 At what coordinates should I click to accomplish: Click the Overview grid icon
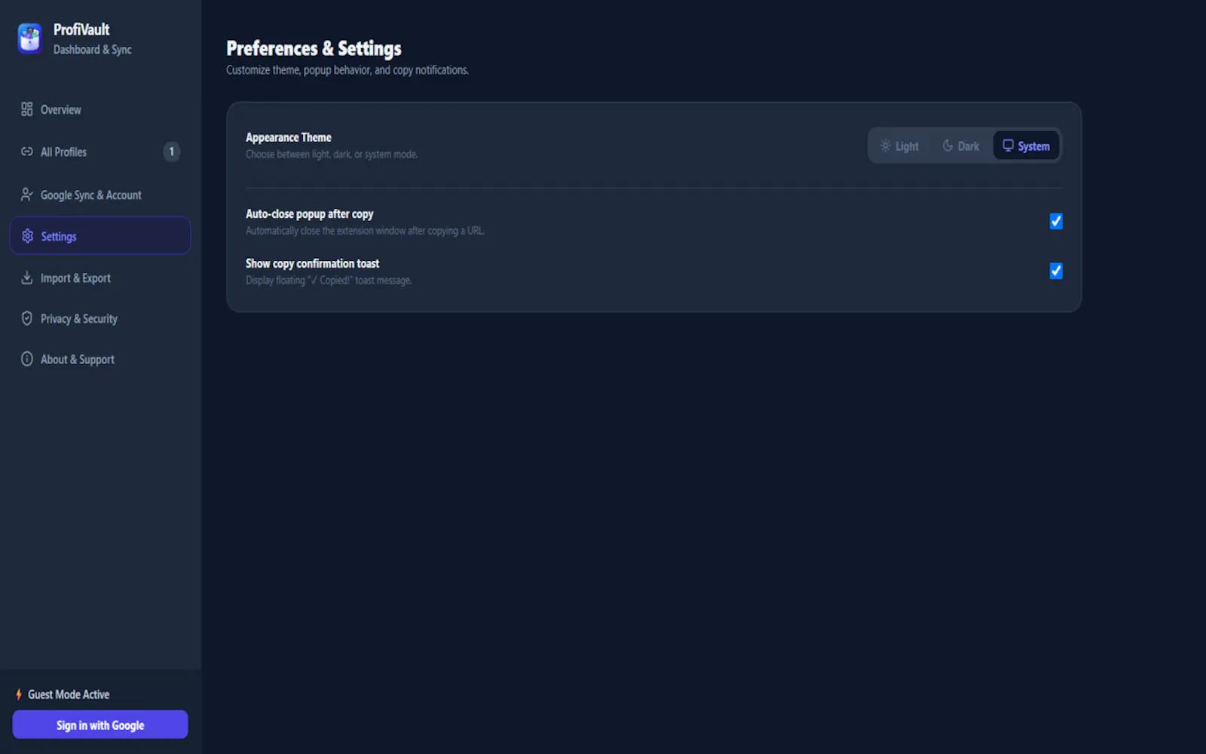27,109
